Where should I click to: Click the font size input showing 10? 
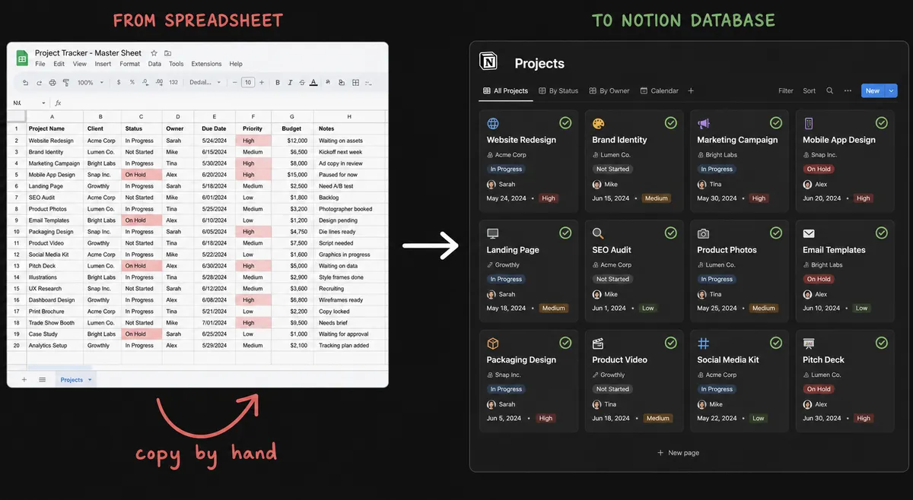click(x=248, y=82)
